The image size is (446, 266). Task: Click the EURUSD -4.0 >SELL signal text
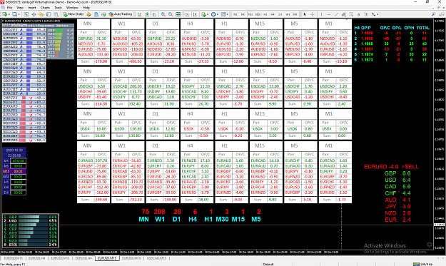391,167
